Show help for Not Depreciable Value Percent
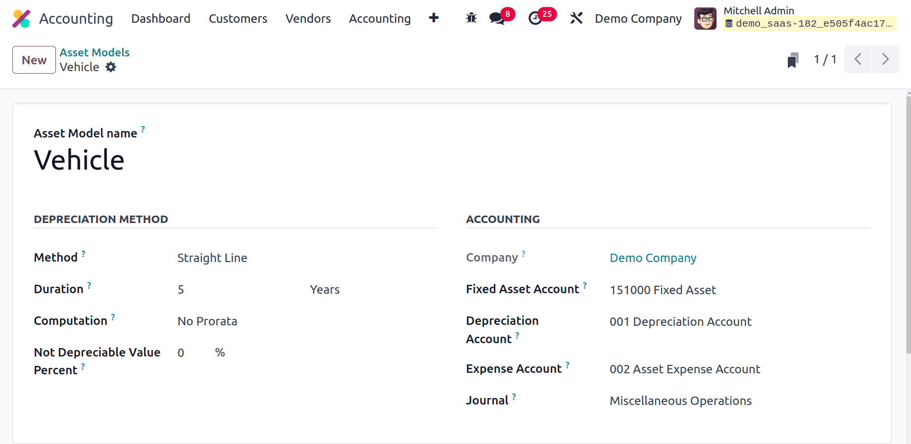This screenshot has height=444, width=911. (83, 366)
